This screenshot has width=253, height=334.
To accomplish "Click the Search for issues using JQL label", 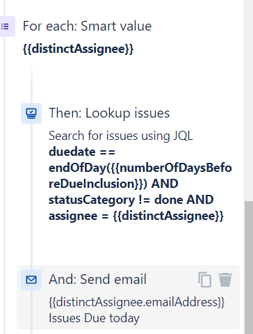I will tap(121, 136).
